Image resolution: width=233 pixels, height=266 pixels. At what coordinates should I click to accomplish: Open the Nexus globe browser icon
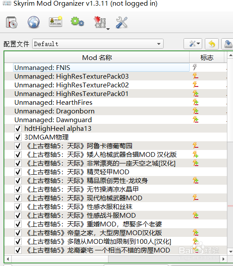point(33,22)
